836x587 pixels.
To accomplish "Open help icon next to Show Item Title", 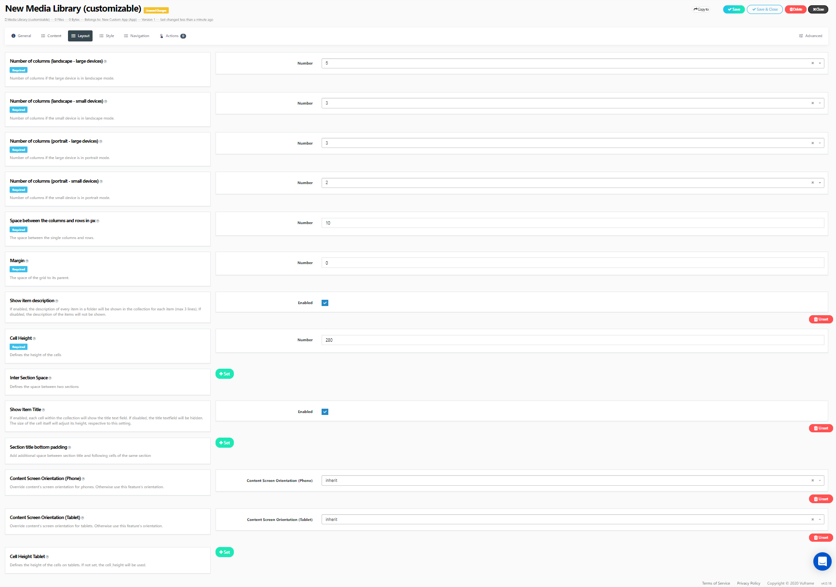I will point(43,410).
